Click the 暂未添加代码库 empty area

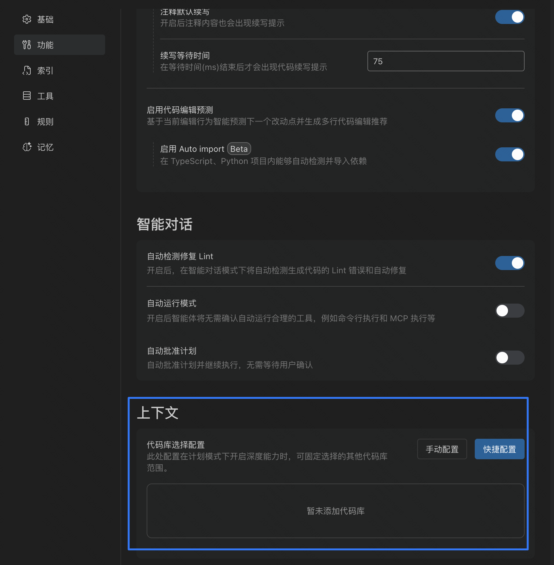click(x=335, y=511)
